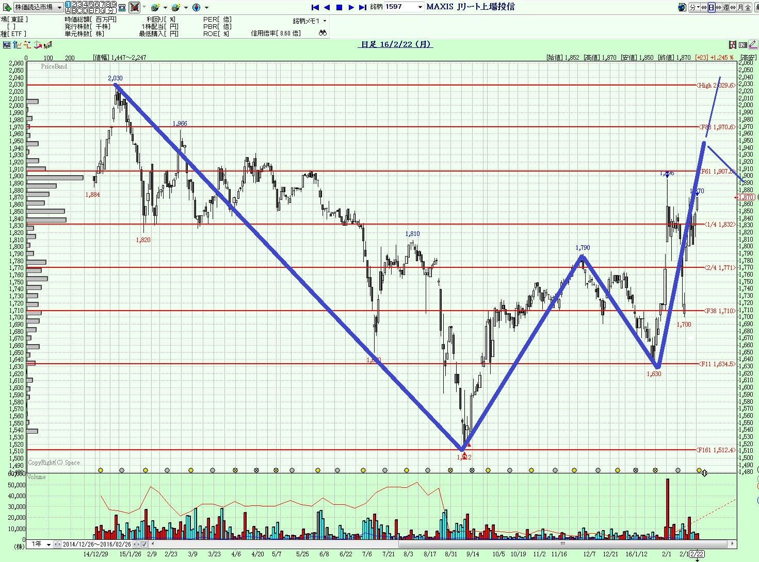The width and height of the screenshot is (759, 562).
Task: Click the F11 1,634.5 level label
Action: pos(717,364)
